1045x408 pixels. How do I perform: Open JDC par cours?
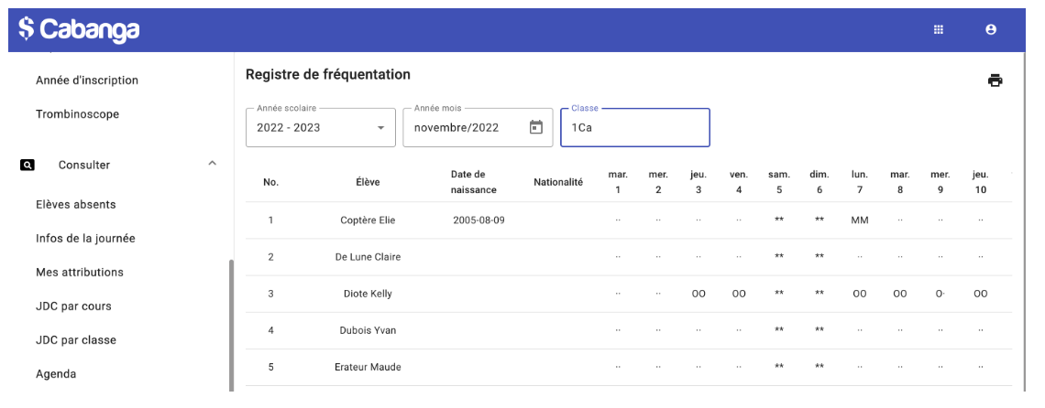(73, 306)
